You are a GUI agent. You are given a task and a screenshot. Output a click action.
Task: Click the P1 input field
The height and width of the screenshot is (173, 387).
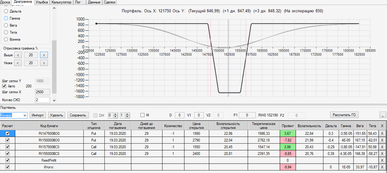point(247,115)
